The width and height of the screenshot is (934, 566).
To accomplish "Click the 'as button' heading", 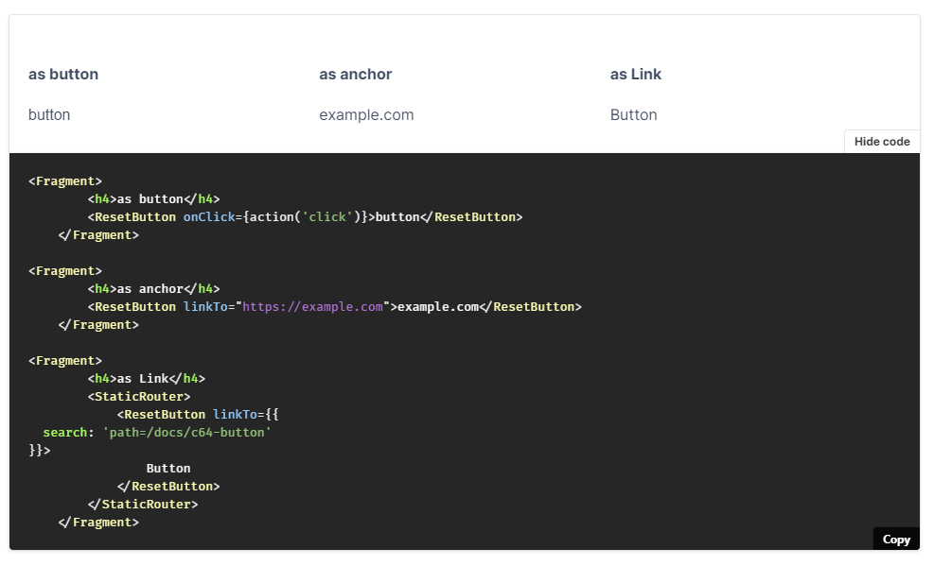I will point(62,74).
